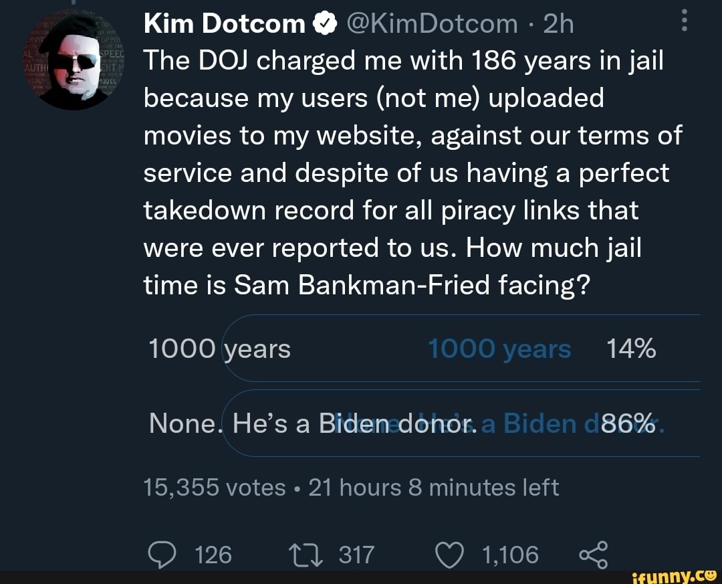Image resolution: width=722 pixels, height=584 pixels.
Task: Click the 15,355 votes count
Action: tap(215, 487)
